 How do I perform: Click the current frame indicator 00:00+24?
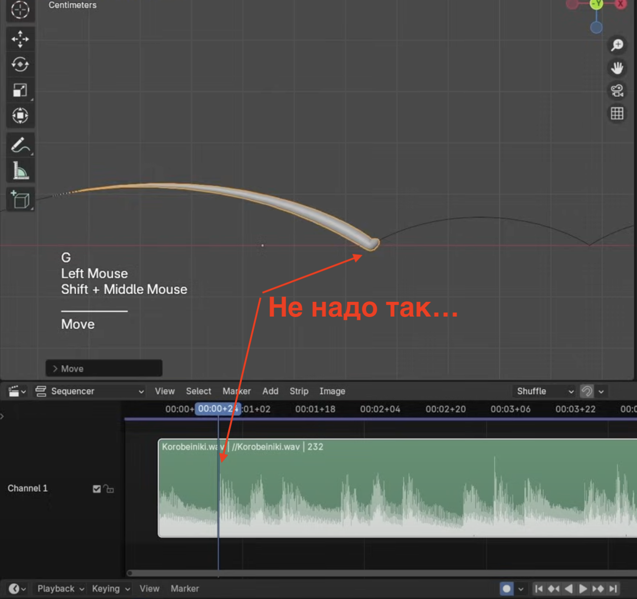coord(218,409)
